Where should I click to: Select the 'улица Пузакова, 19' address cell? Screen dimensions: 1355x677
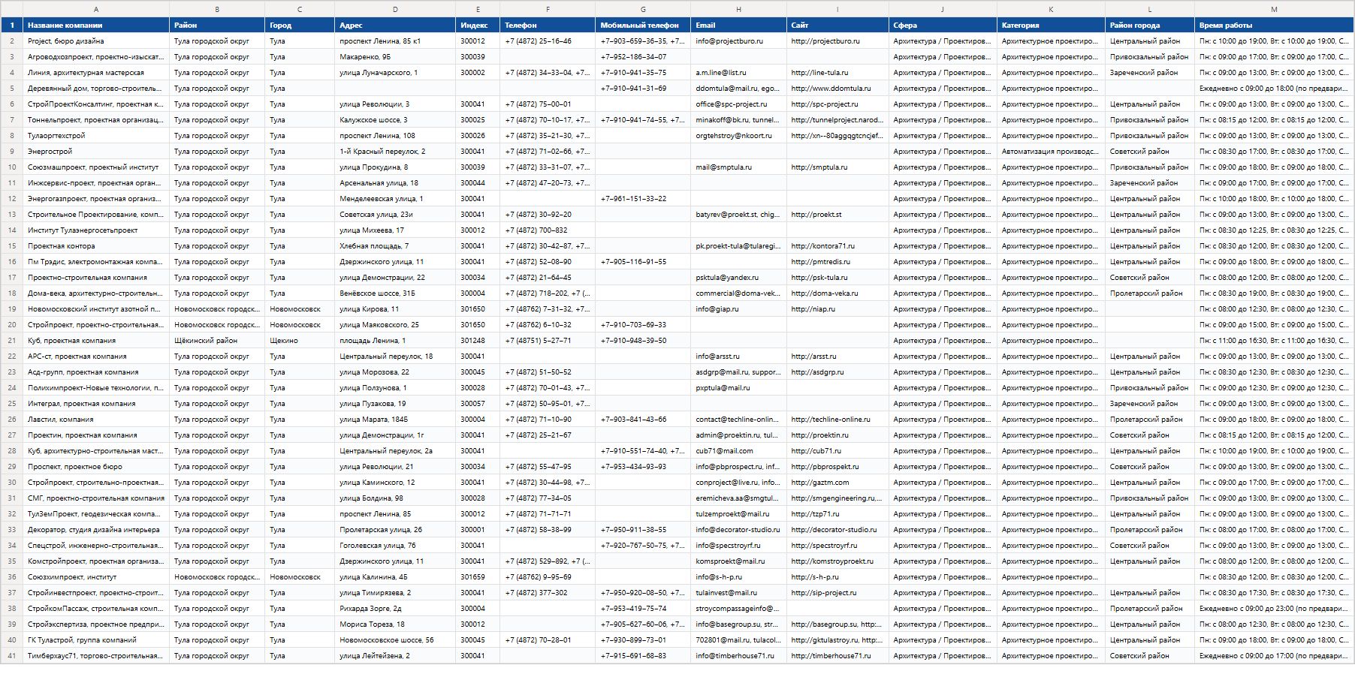tap(395, 404)
